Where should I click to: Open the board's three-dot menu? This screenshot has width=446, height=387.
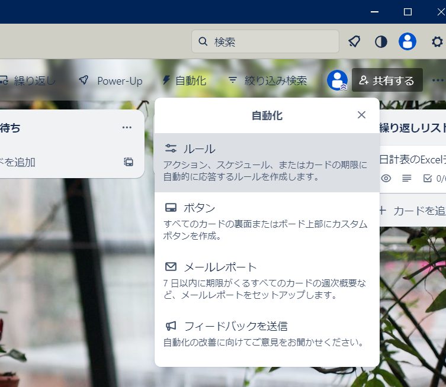tap(438, 80)
